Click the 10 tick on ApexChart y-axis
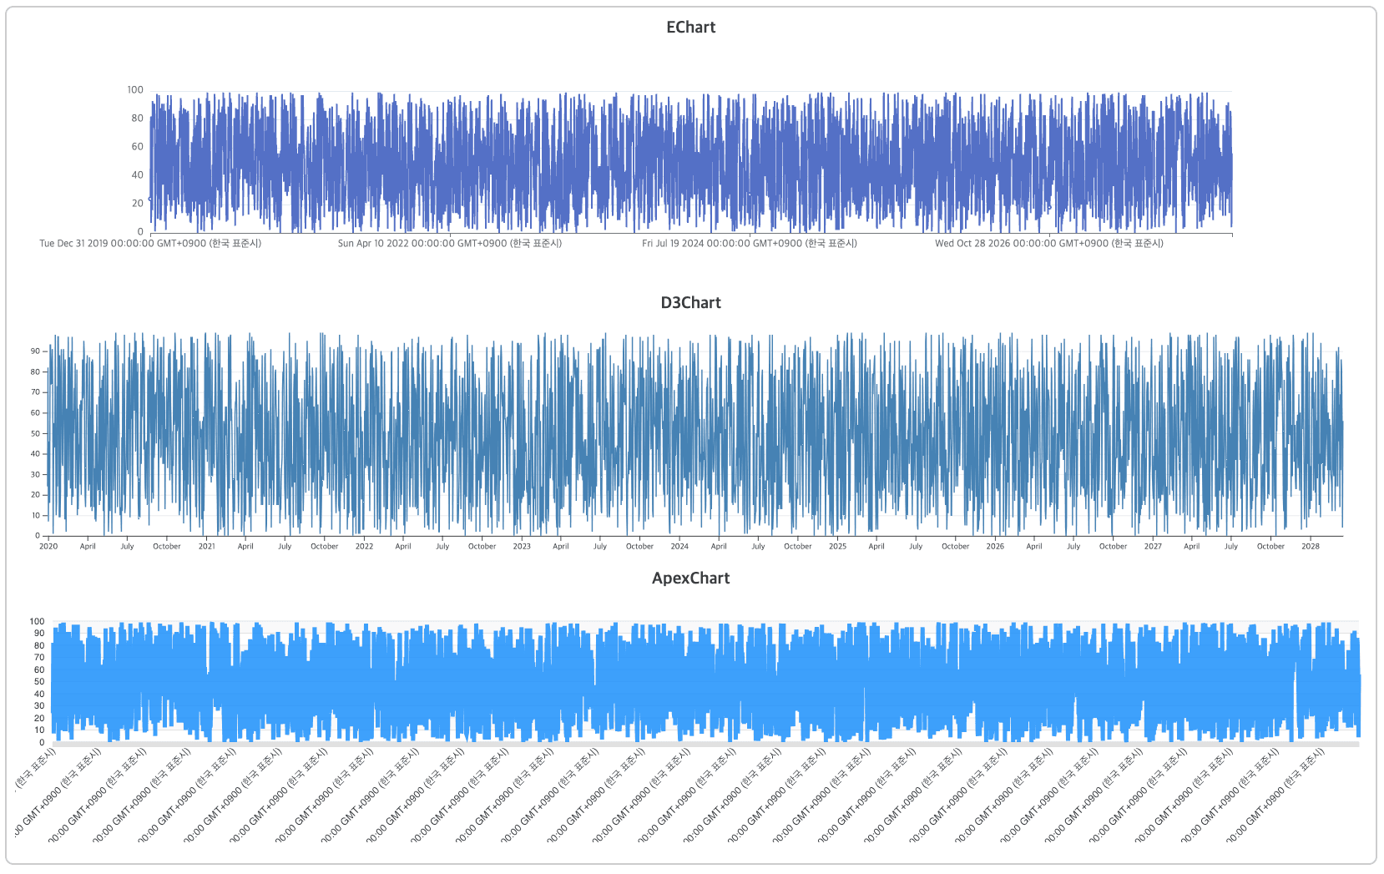Viewport: 1384px width, 874px height. click(x=39, y=730)
